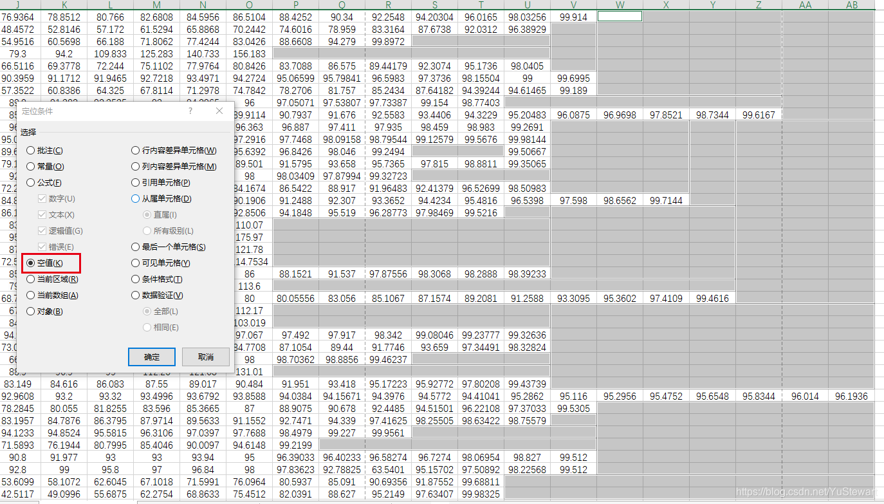
Task: Select cell showing 99.4616
Action: (x=713, y=298)
